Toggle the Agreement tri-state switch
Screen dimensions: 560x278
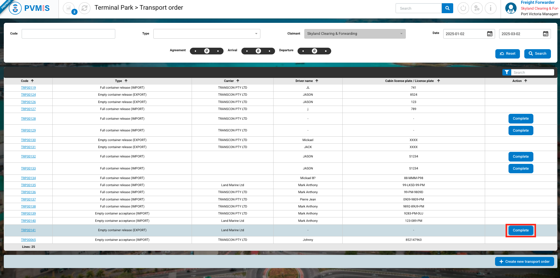point(207,51)
